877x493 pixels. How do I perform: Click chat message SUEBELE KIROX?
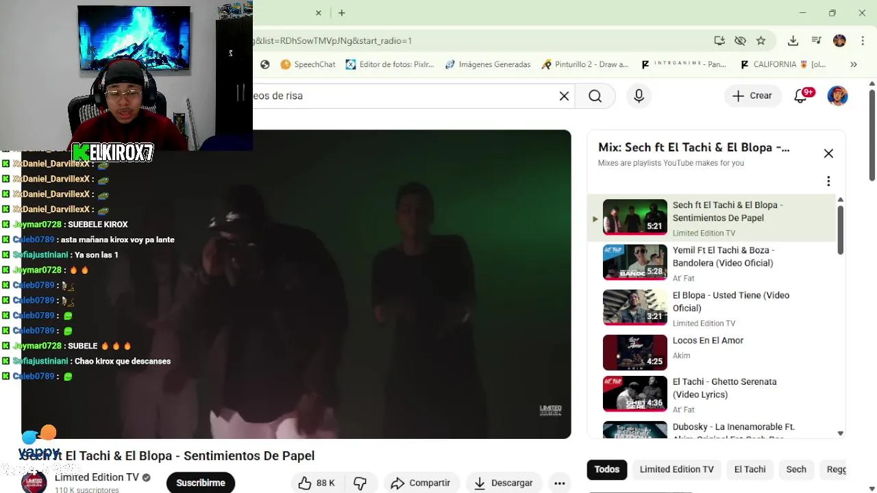[98, 225]
